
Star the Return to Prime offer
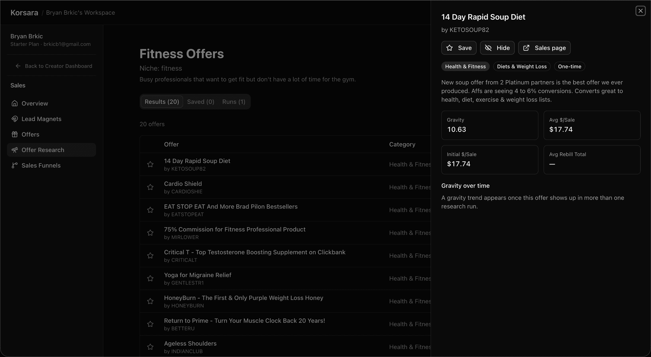[150, 324]
